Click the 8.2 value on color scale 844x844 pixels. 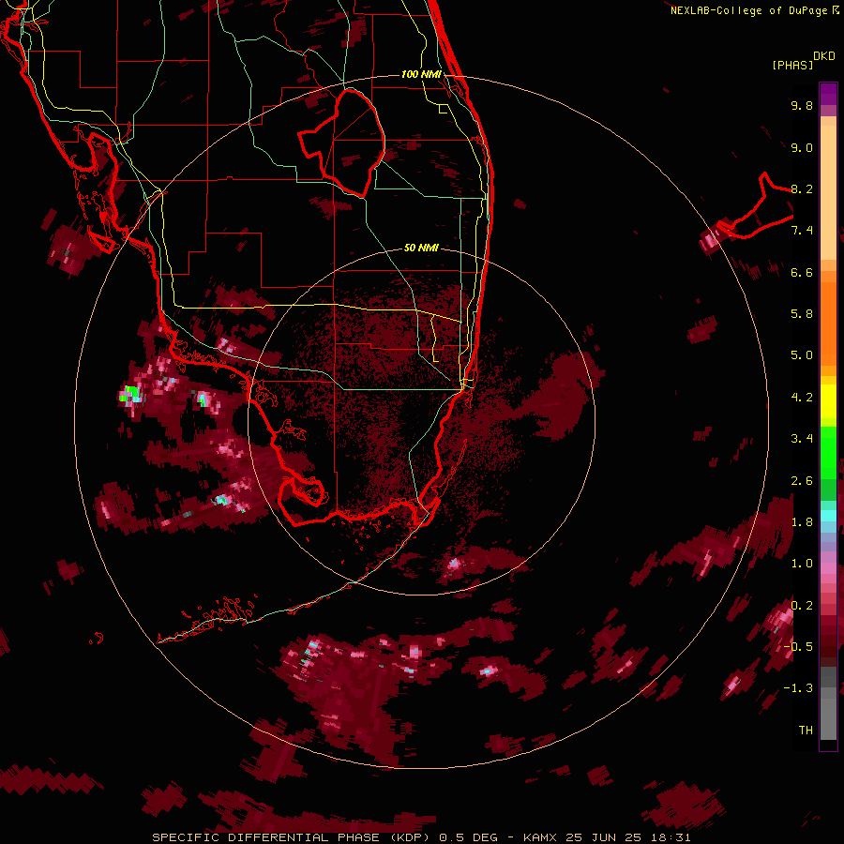(x=802, y=188)
